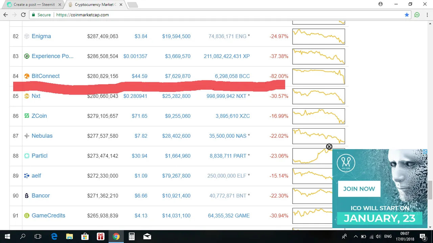Open Microsoft Store from taskbar
Image resolution: width=433 pixels, height=243 pixels.
85,237
